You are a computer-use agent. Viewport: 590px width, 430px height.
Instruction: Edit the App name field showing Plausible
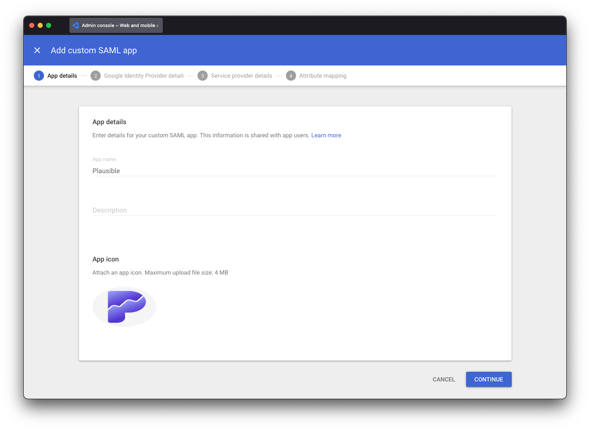[295, 171]
